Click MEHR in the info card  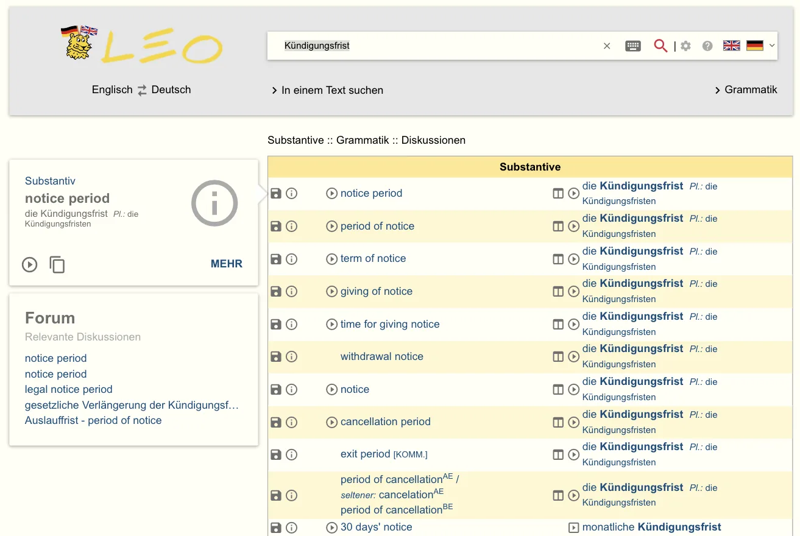(227, 264)
